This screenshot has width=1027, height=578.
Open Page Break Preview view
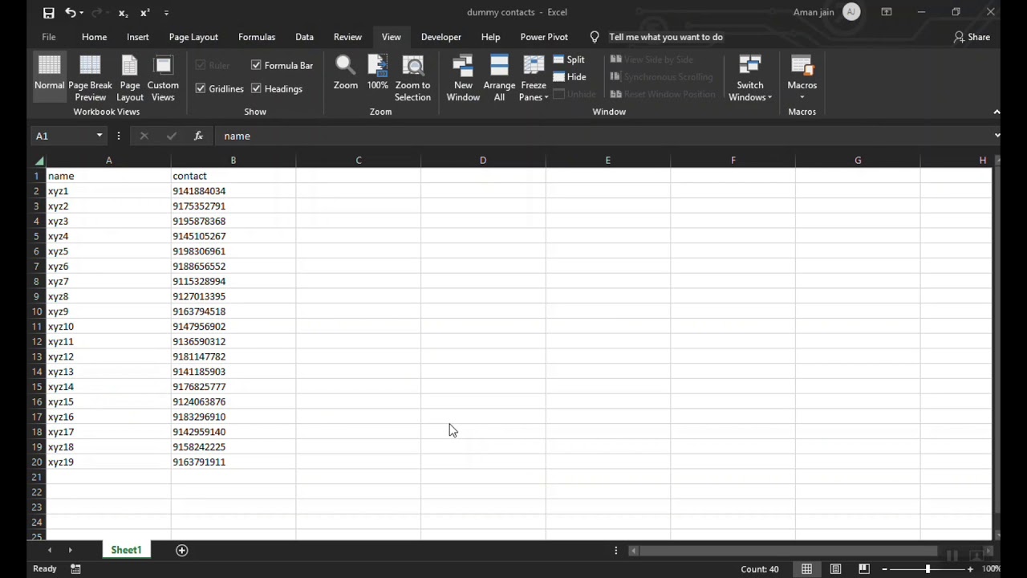point(90,78)
